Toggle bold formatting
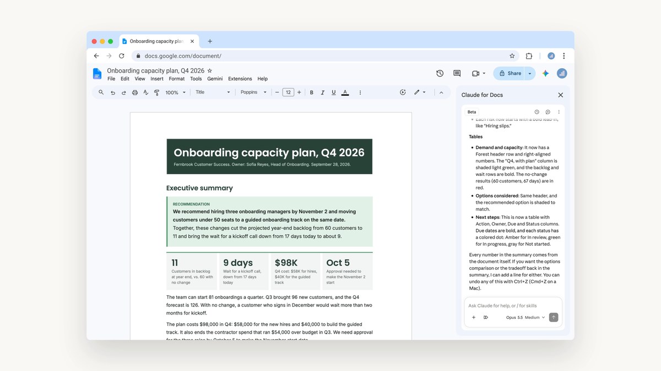This screenshot has width=661, height=371. [x=312, y=92]
